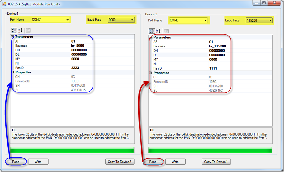Click Categorized view icon in Device 2 toolbar
Viewport: 284px width, 172px height.
click(x=152, y=31)
